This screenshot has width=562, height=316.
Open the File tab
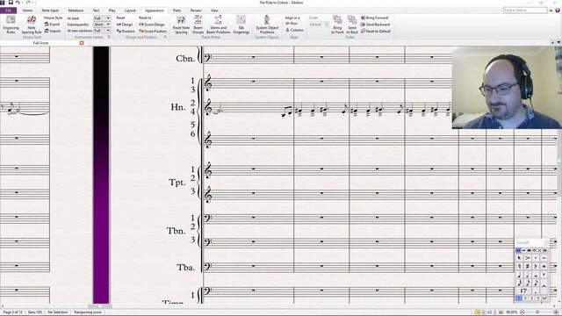coord(8,11)
